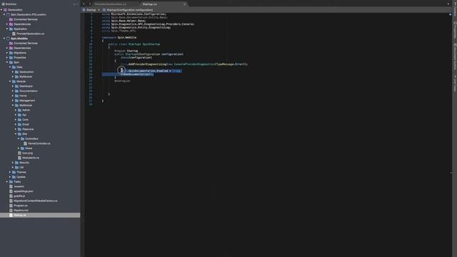457x257 pixels.
Task: Open the Unit Tests side pad
Action: pos(455,84)
